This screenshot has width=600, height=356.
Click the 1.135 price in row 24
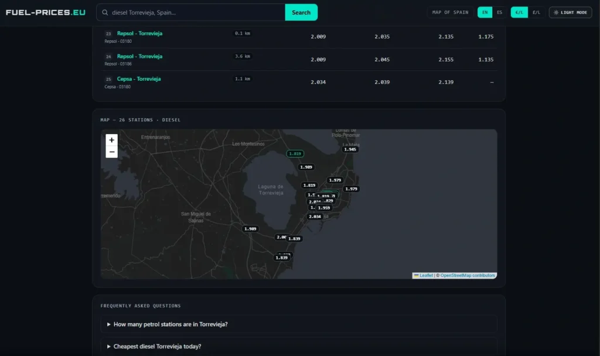coord(486,60)
